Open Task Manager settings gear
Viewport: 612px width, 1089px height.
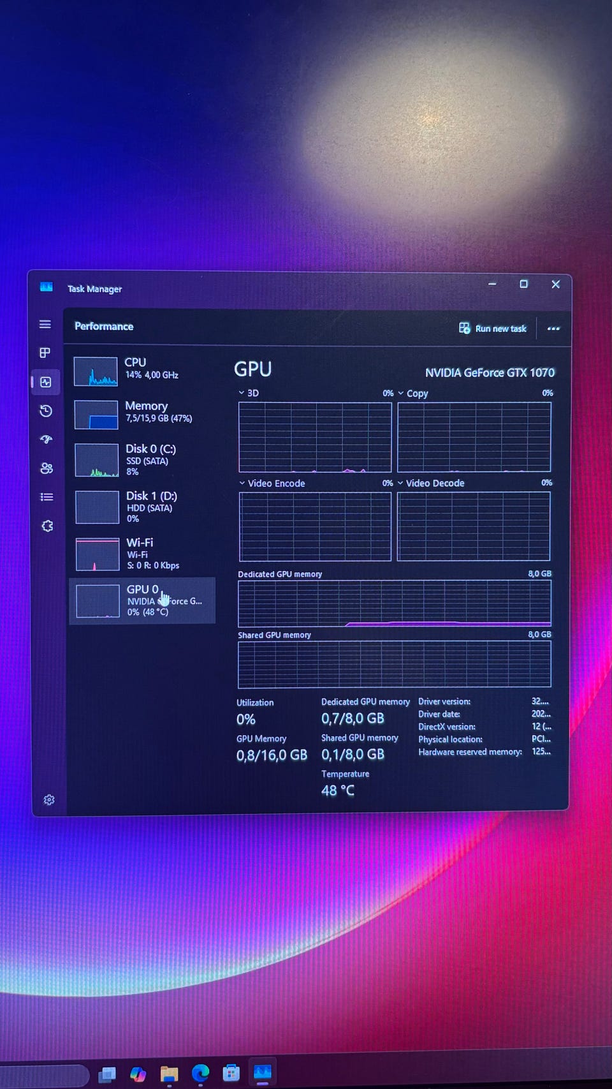49,800
